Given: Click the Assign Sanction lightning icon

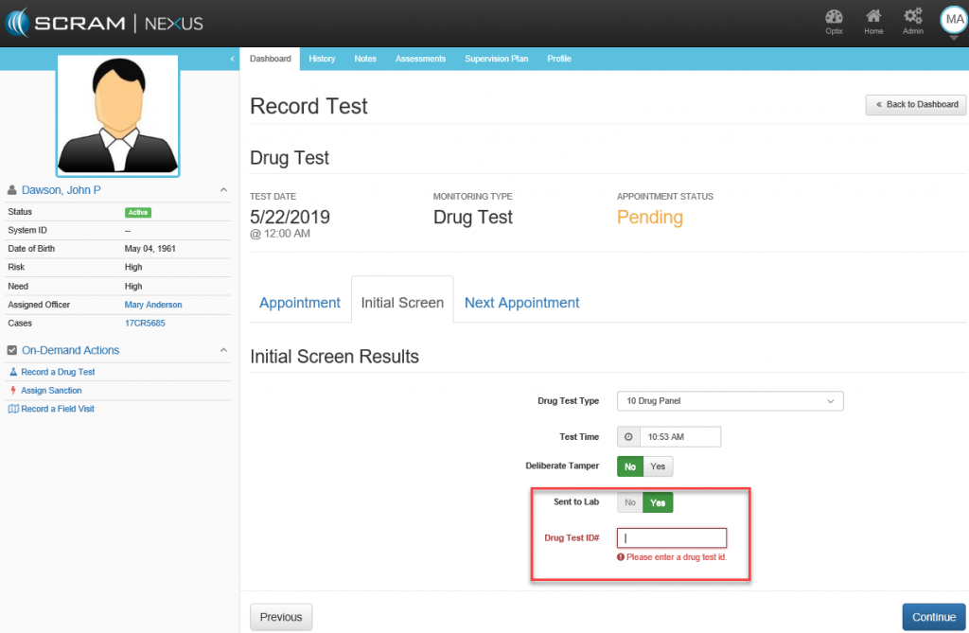Looking at the screenshot, I should (13, 390).
